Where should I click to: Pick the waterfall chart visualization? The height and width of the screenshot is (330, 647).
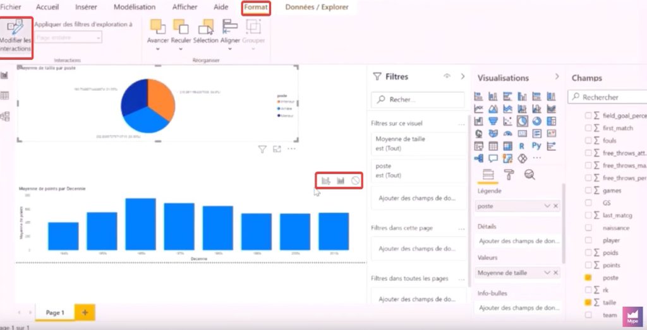click(479, 121)
